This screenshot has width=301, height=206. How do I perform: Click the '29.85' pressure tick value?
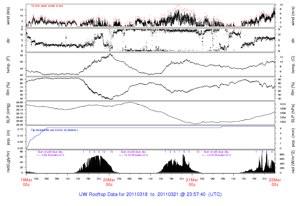pos(20,102)
